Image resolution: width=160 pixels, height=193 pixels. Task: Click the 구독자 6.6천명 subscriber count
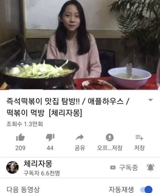click(41, 173)
